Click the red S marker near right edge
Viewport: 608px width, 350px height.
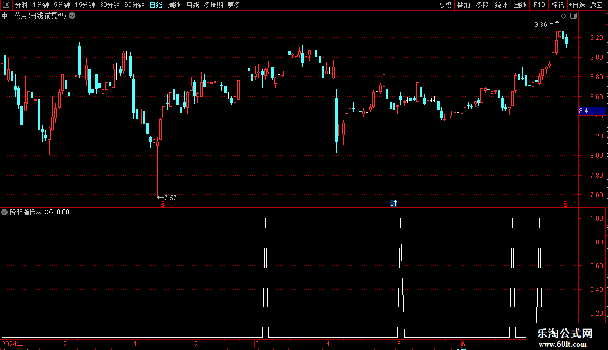(565, 204)
